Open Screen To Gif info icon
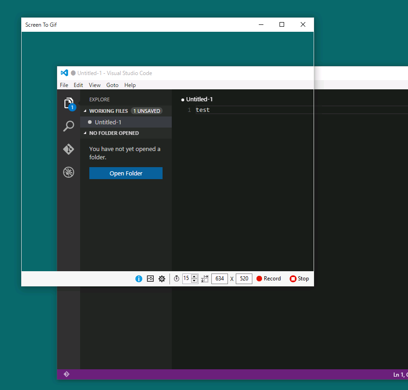Viewport: 408px width, 390px height. click(x=139, y=279)
